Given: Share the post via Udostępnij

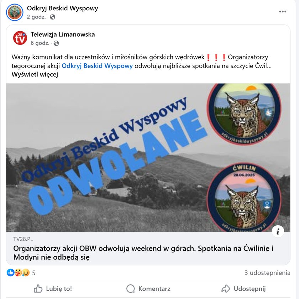Looking at the screenshot, I should [243, 289].
